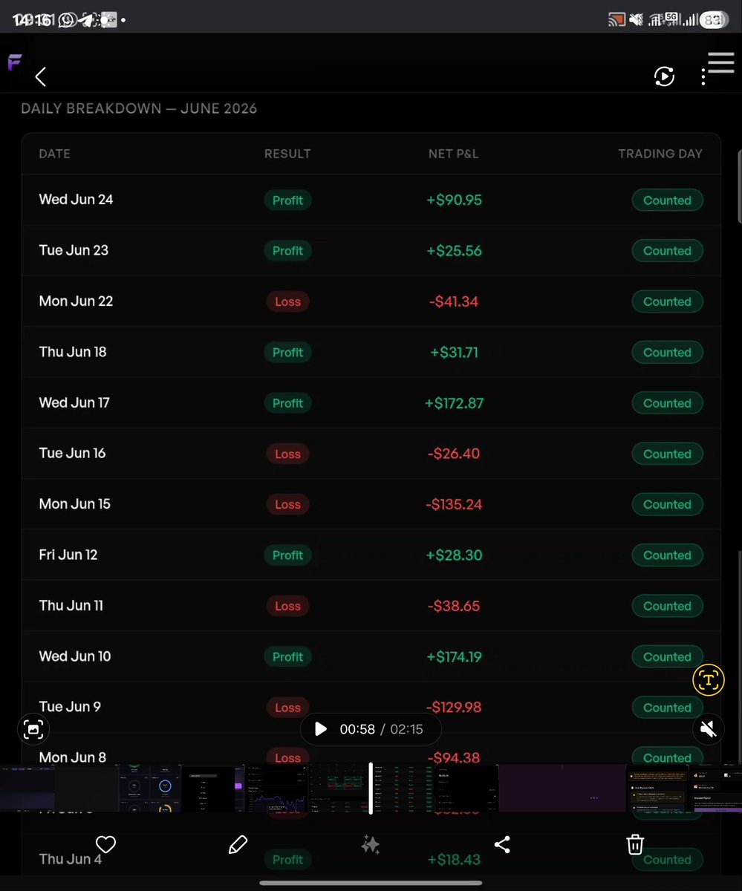Tap the -$41.34 net P&L value

tap(454, 301)
